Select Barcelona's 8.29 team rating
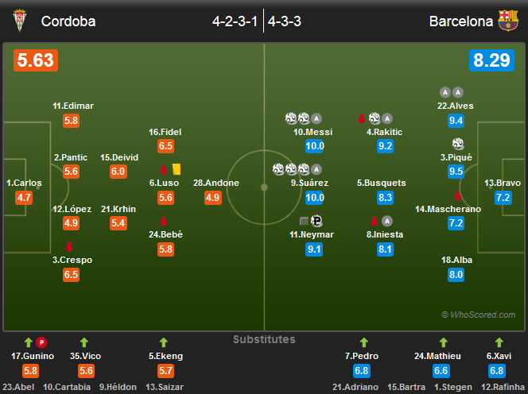The image size is (528, 394). [x=491, y=60]
